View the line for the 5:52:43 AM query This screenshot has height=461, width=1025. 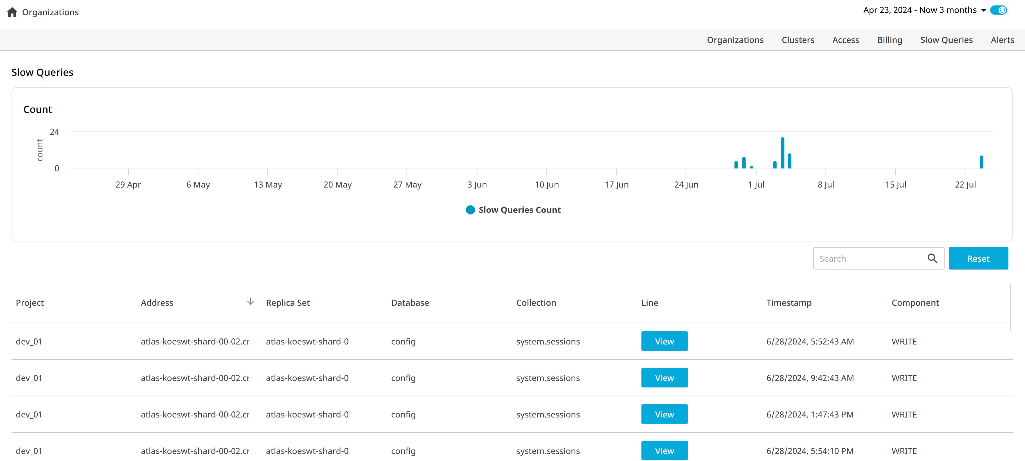pos(664,341)
